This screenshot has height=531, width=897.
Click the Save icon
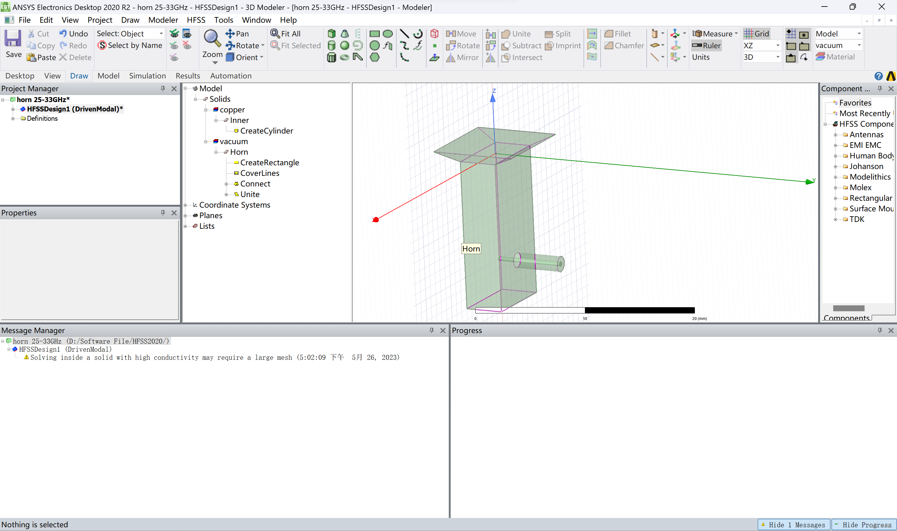13,38
